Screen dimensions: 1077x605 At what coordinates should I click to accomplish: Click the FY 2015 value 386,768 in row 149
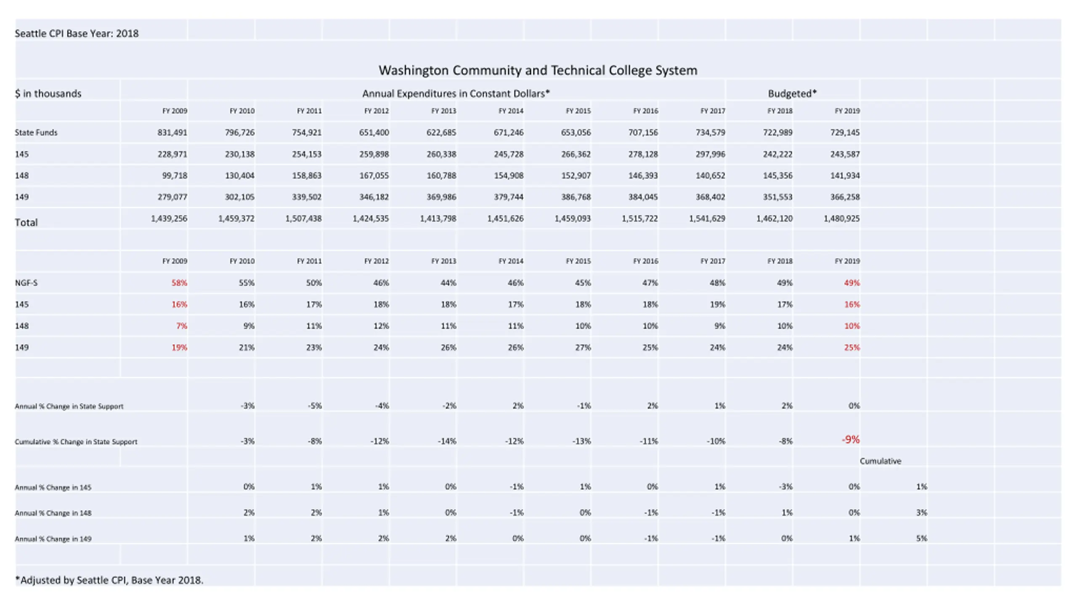point(576,197)
